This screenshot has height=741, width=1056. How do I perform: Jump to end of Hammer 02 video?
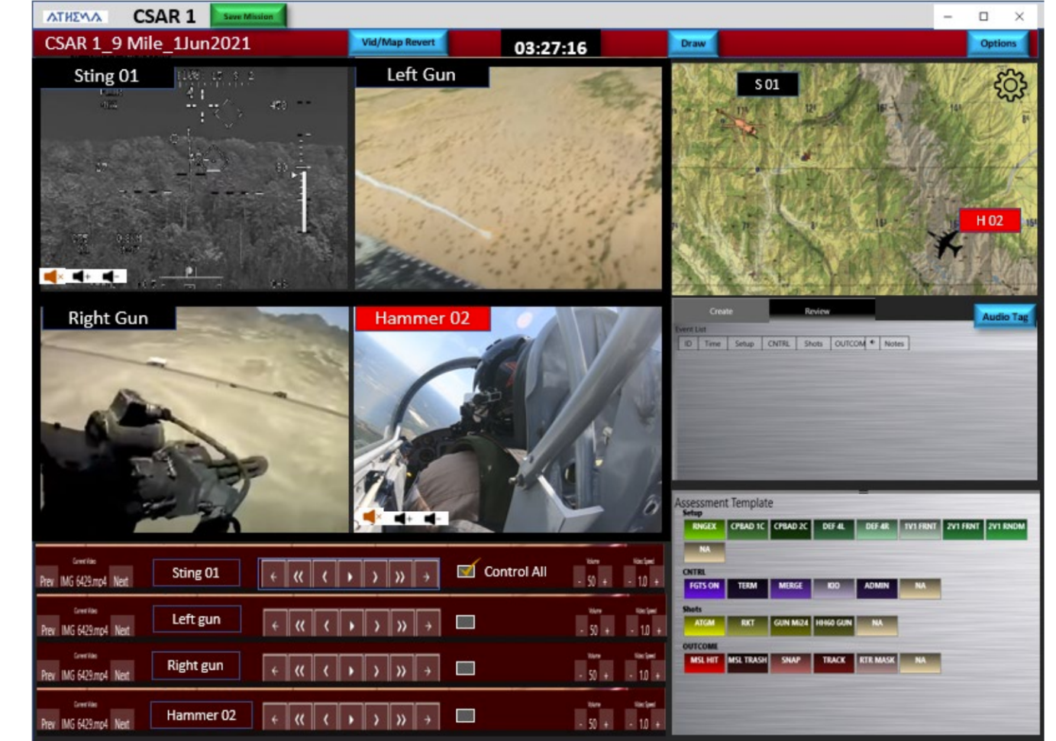tap(428, 719)
